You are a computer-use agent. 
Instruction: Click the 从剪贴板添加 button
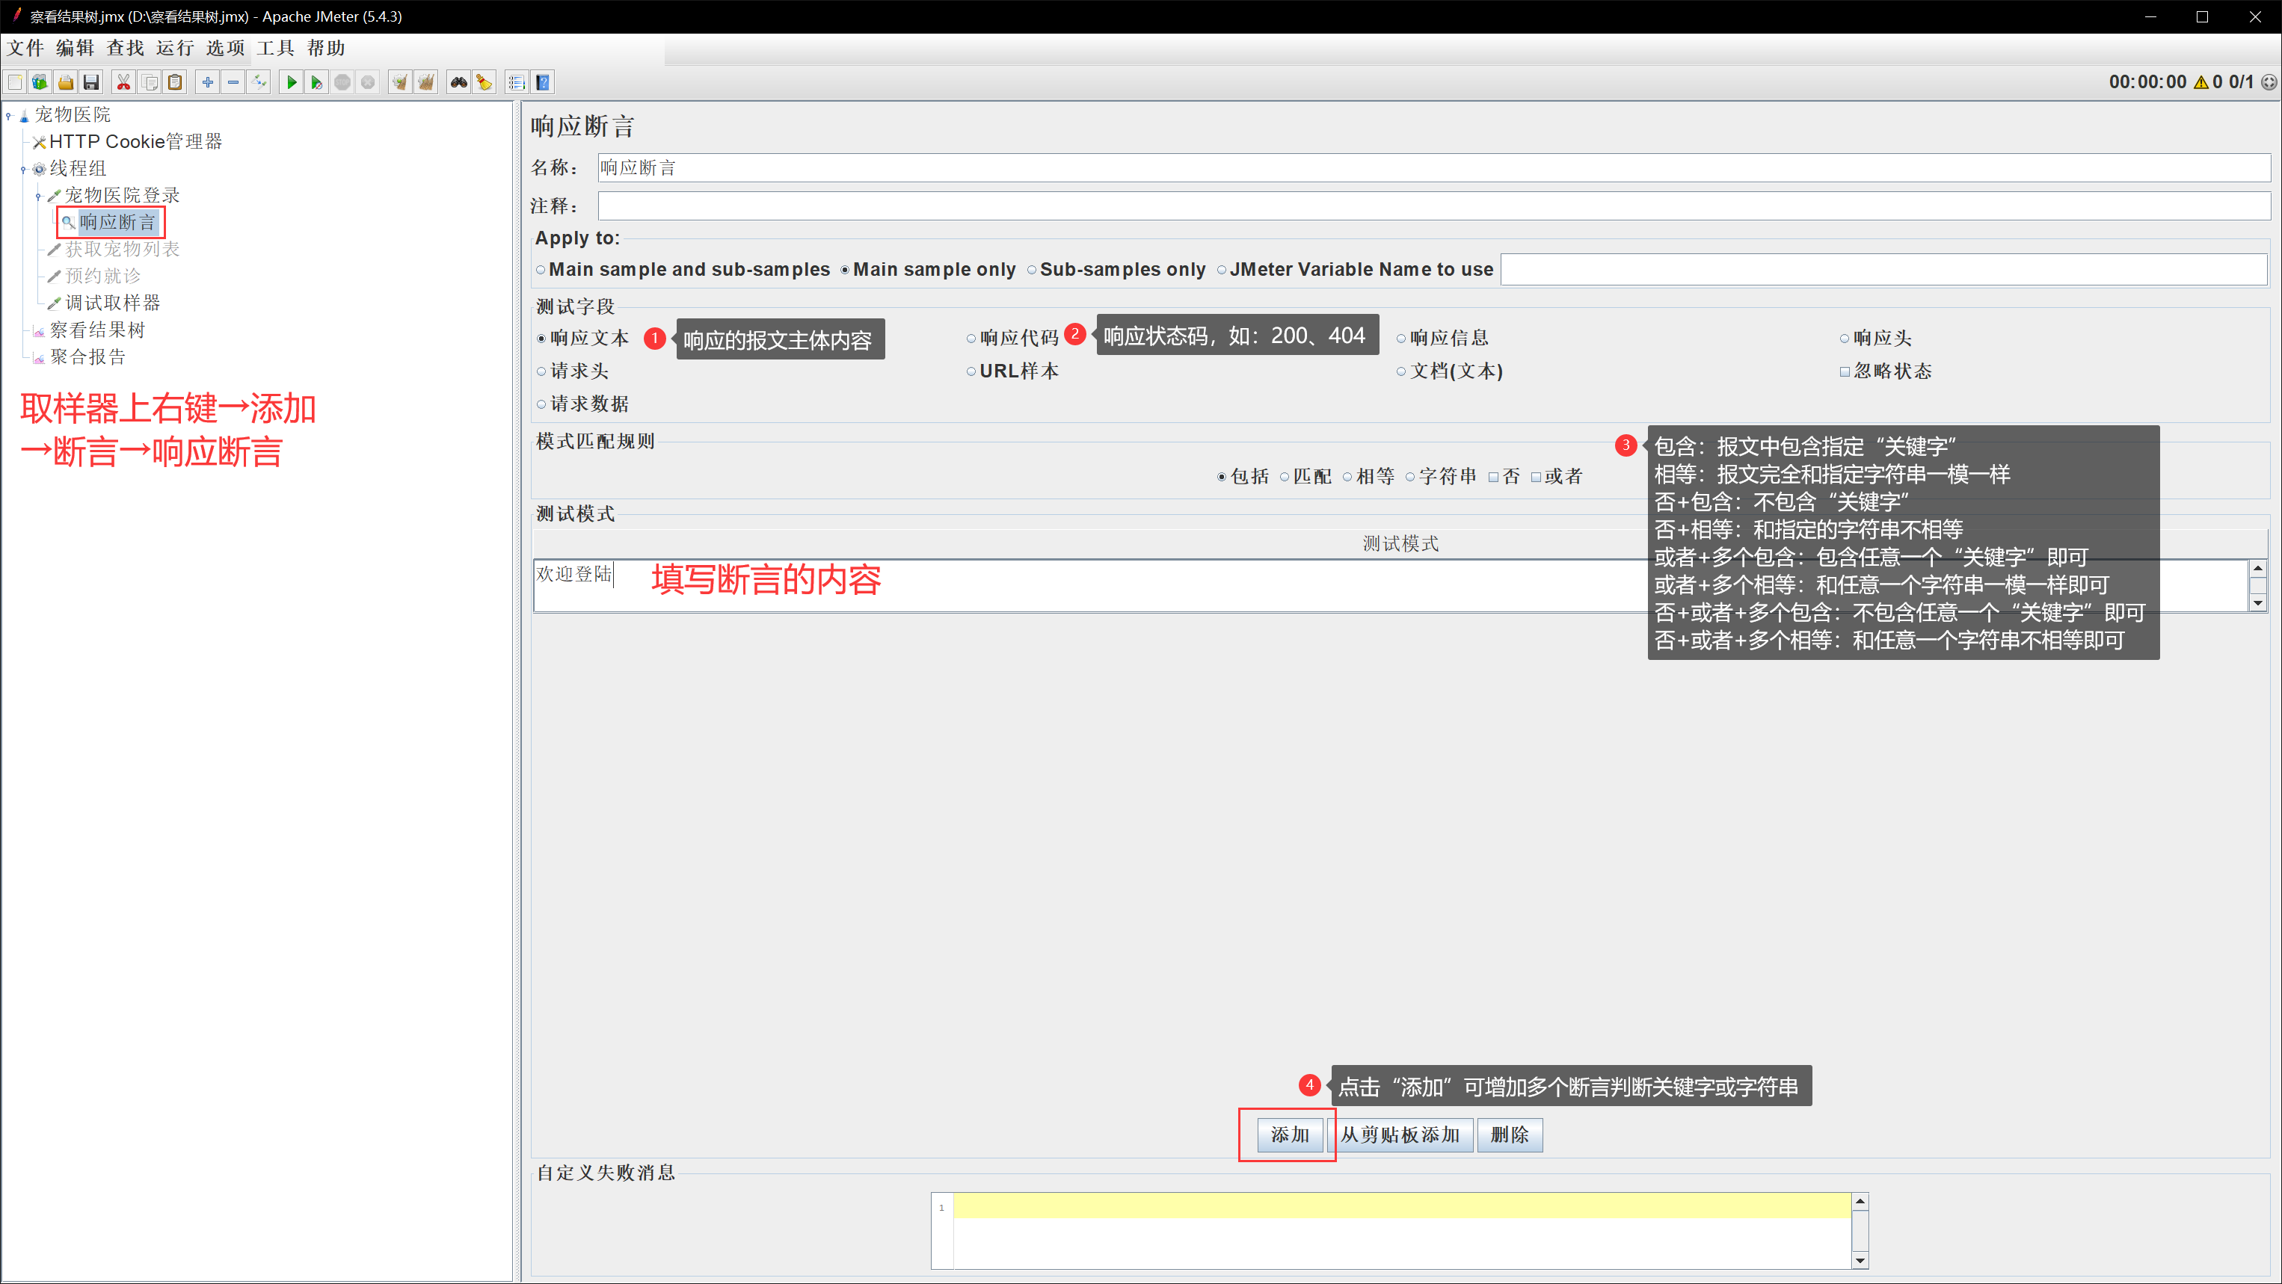(1399, 1135)
